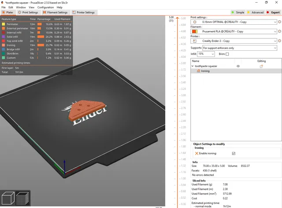The image size is (282, 208).
Task: Select Advanced mode button
Action: pyautogui.click(x=257, y=12)
